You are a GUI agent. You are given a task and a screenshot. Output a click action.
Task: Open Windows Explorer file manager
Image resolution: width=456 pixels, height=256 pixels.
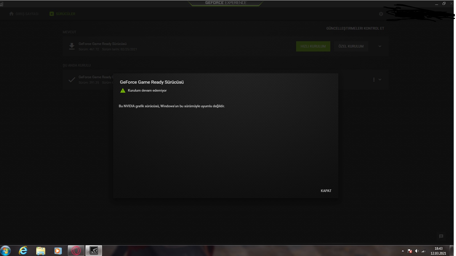pyautogui.click(x=41, y=251)
